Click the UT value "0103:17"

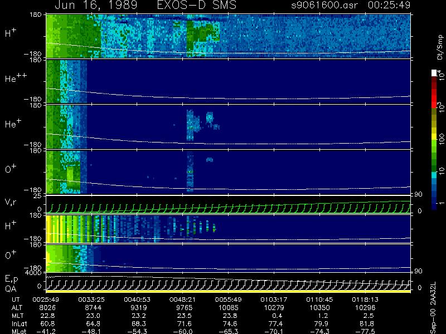[x=273, y=299]
